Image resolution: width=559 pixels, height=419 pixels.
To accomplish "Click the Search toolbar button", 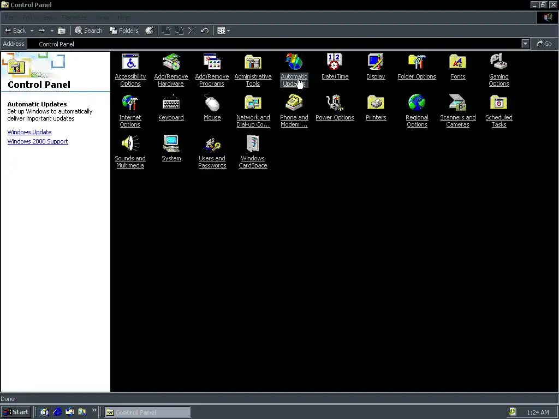I will (x=88, y=31).
